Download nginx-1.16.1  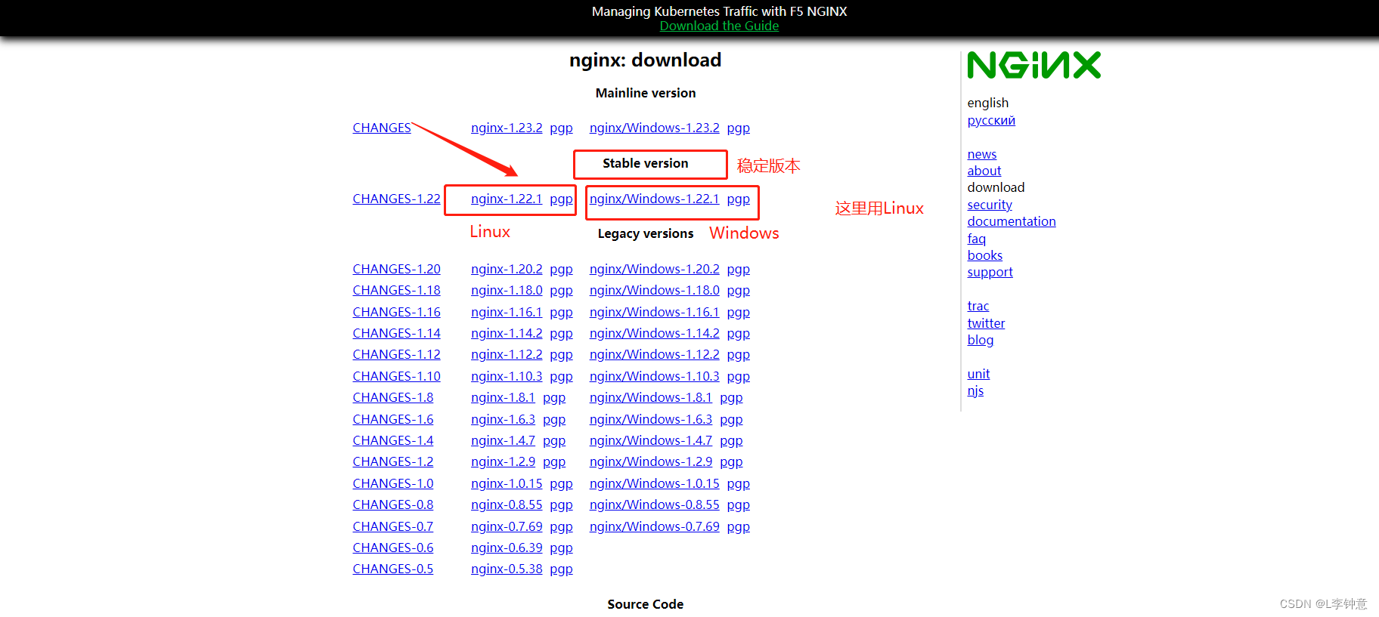tap(507, 312)
